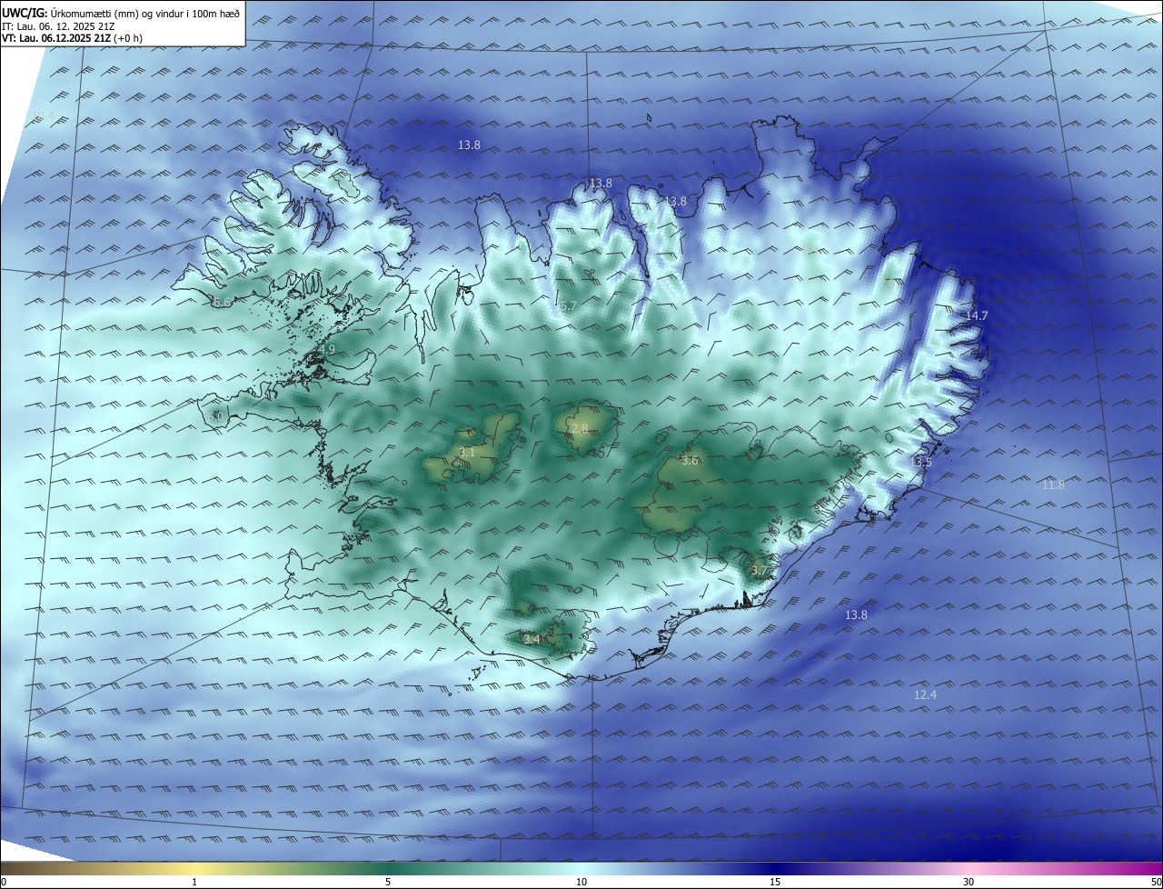Click the 14.7 value off the east coast
Image resolution: width=1163 pixels, height=889 pixels.
977,315
